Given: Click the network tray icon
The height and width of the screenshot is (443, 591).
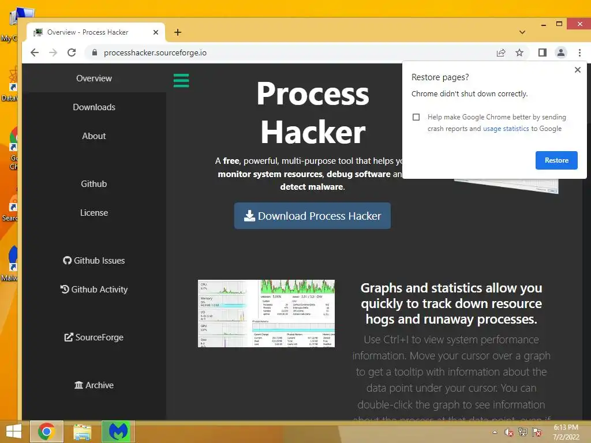Looking at the screenshot, I should pyautogui.click(x=523, y=432).
